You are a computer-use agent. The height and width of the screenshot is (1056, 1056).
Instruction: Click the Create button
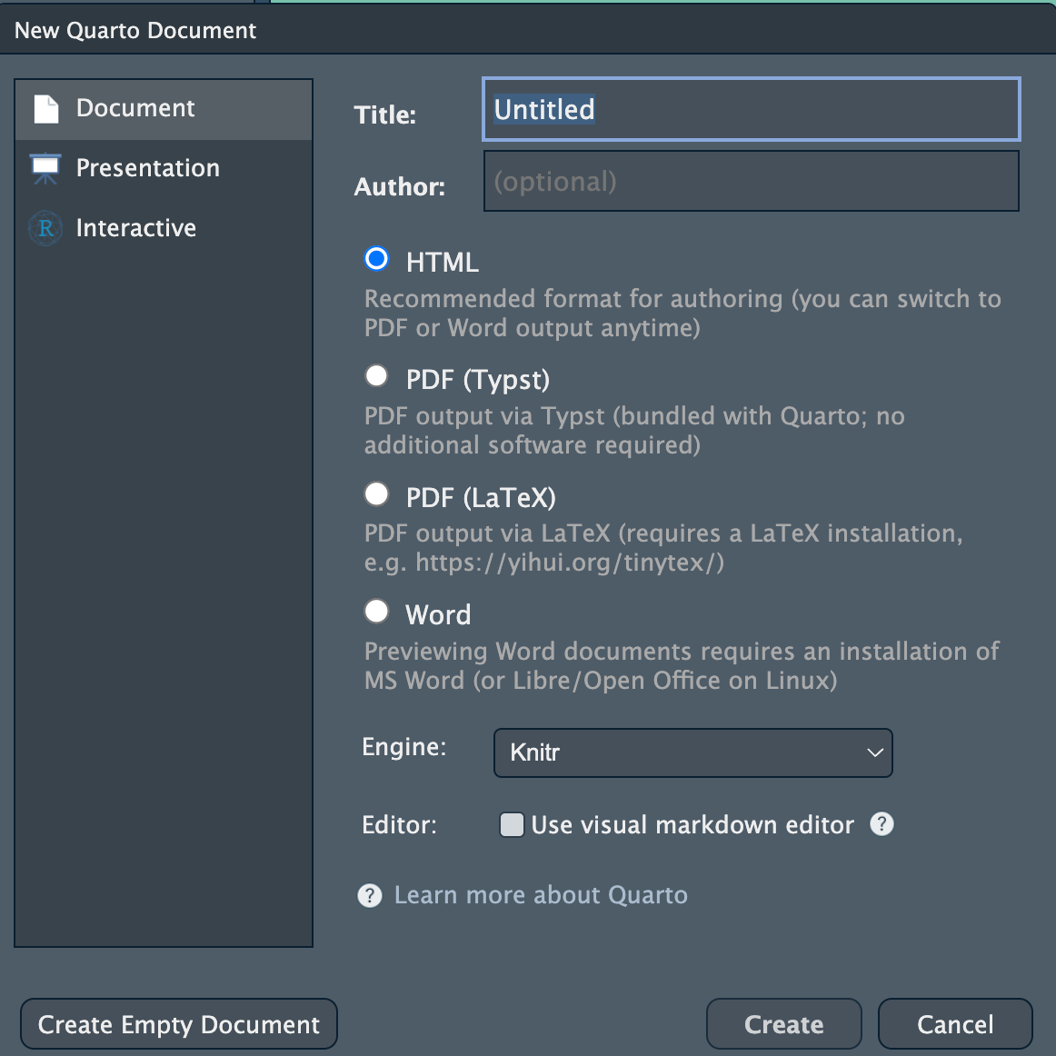click(784, 1024)
